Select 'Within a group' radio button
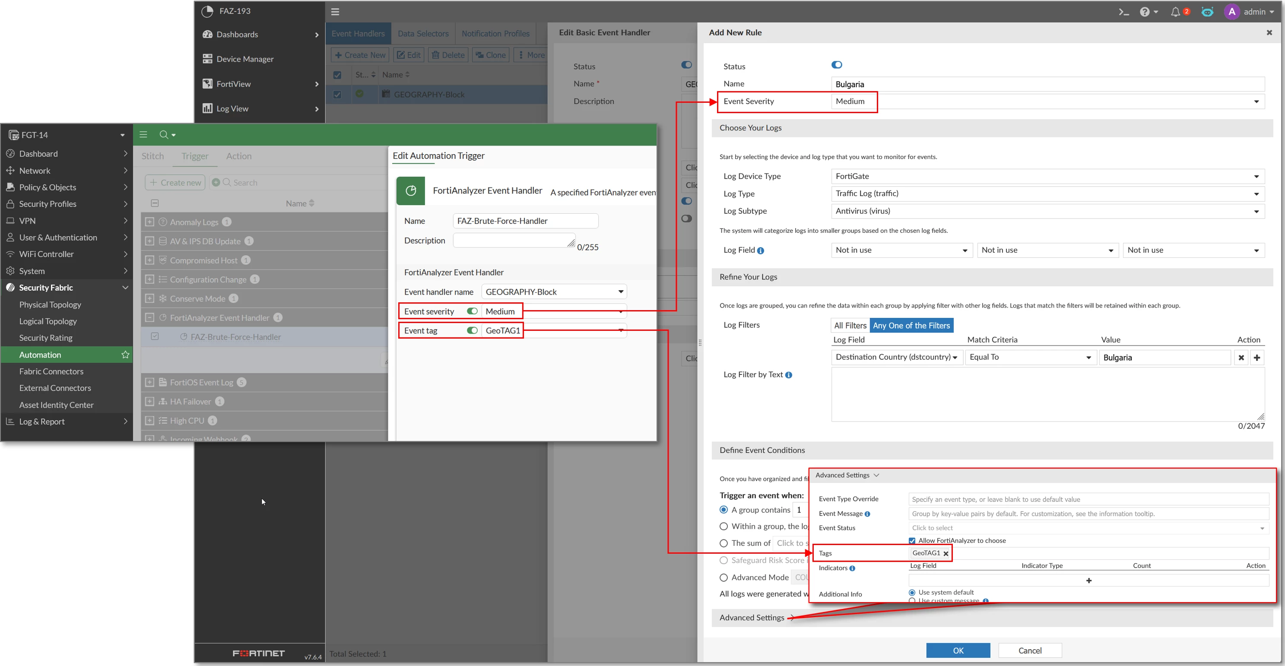1285x666 pixels. 723,526
